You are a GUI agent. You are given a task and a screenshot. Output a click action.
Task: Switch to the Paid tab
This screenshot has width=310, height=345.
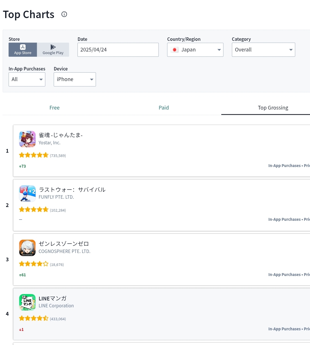click(164, 108)
